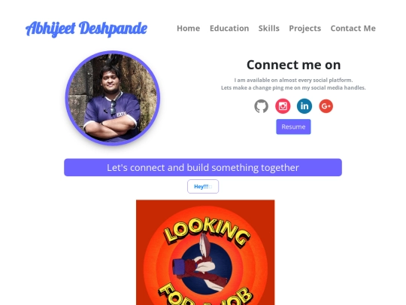Open the GitHub profile icon
The height and width of the screenshot is (305, 406).
point(261,106)
